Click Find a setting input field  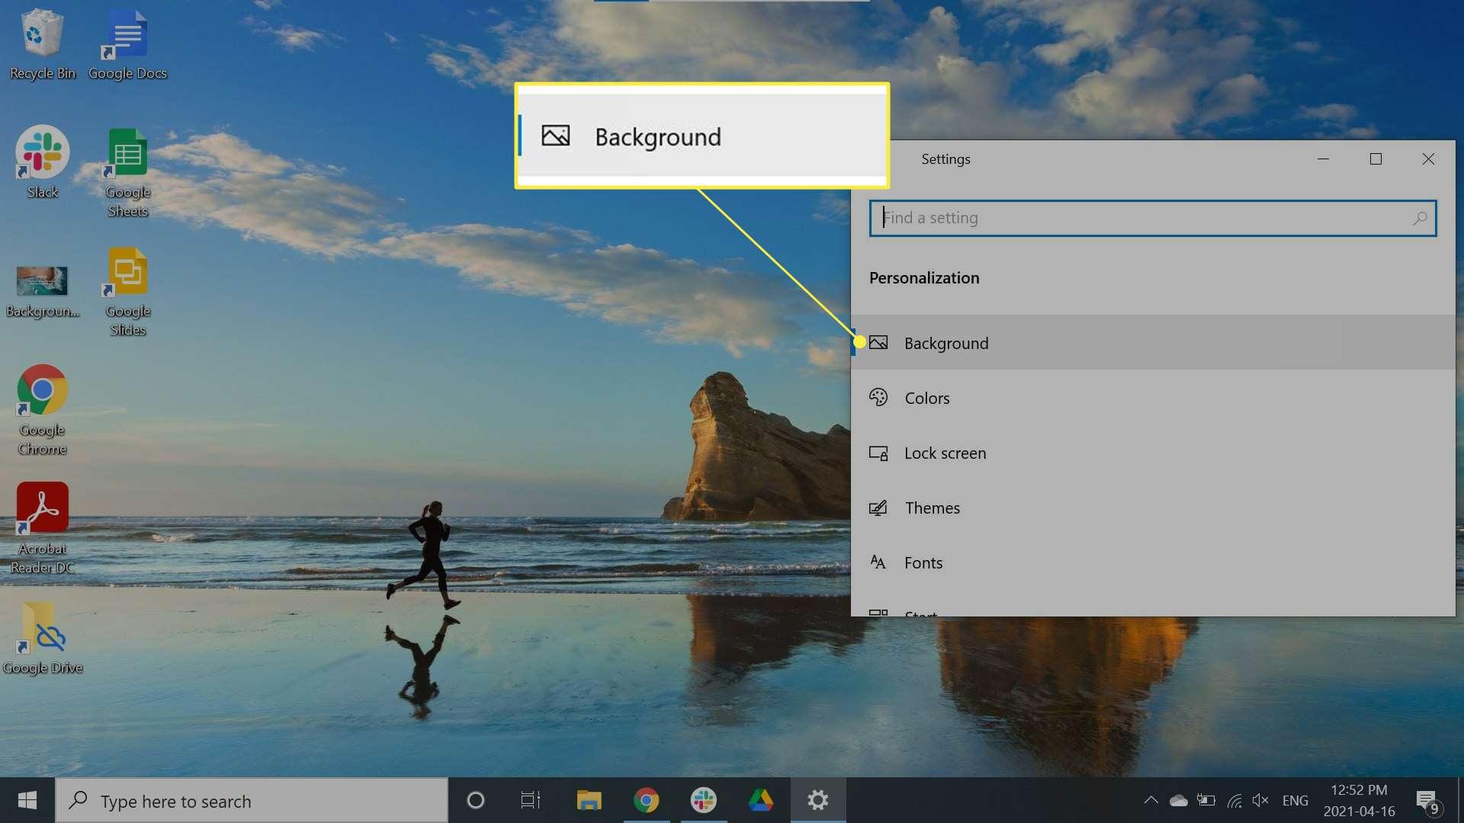pyautogui.click(x=1152, y=217)
